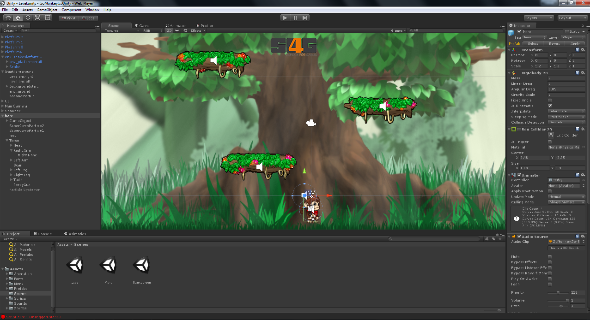This screenshot has height=320, width=590.
Task: Switch to the Game tab
Action: (x=144, y=26)
